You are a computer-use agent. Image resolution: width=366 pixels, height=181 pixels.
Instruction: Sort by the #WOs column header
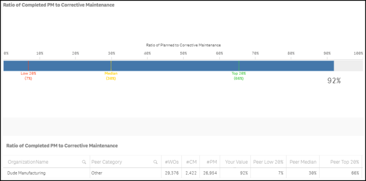(x=172, y=162)
